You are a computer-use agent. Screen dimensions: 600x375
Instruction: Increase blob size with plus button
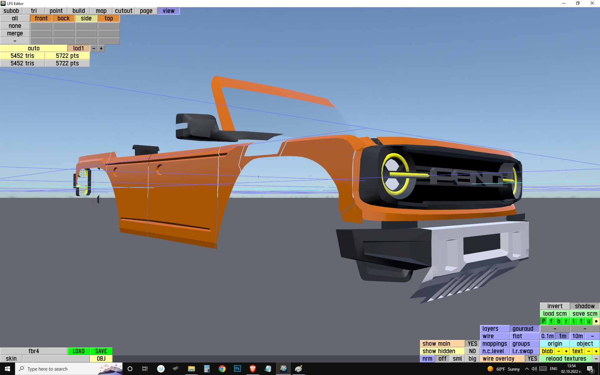[x=566, y=351]
